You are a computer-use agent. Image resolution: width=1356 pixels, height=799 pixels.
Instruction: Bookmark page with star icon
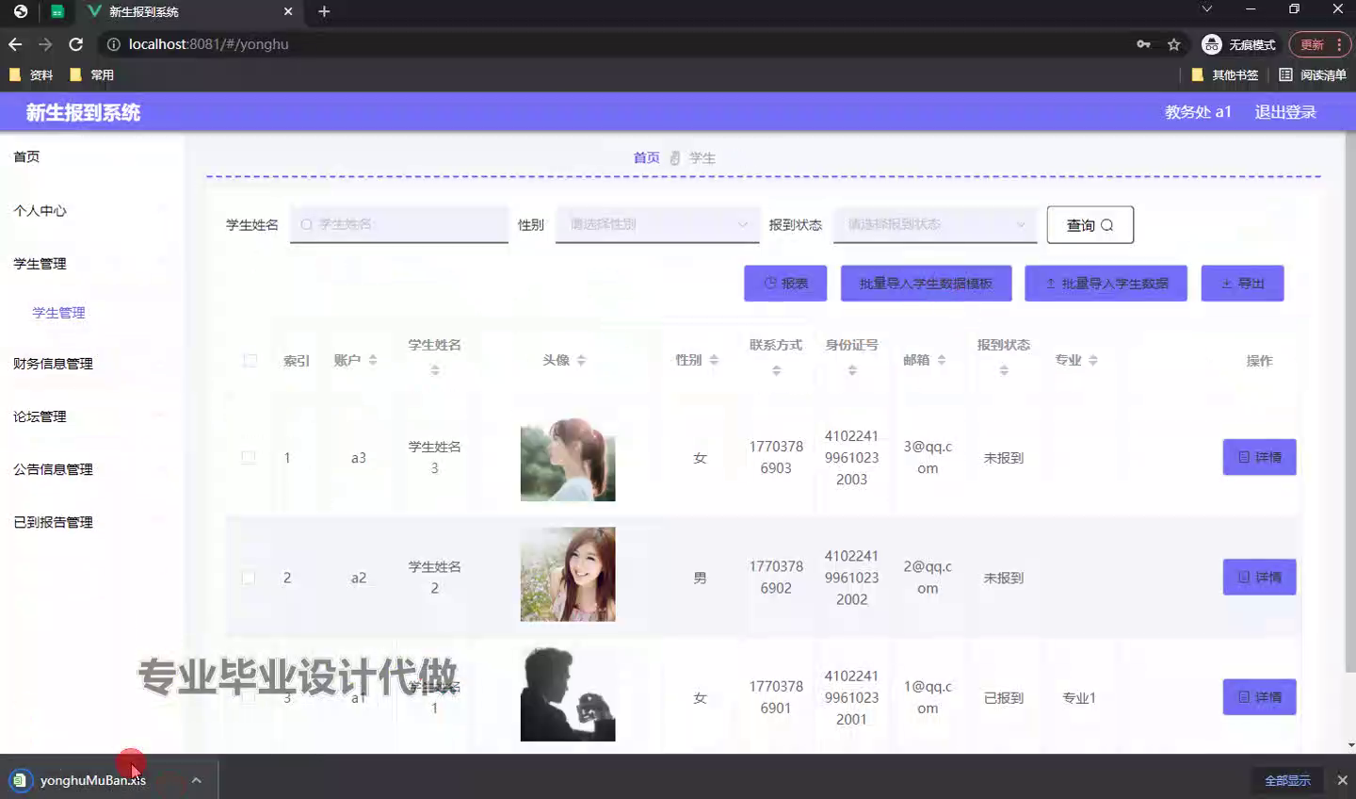(1173, 44)
